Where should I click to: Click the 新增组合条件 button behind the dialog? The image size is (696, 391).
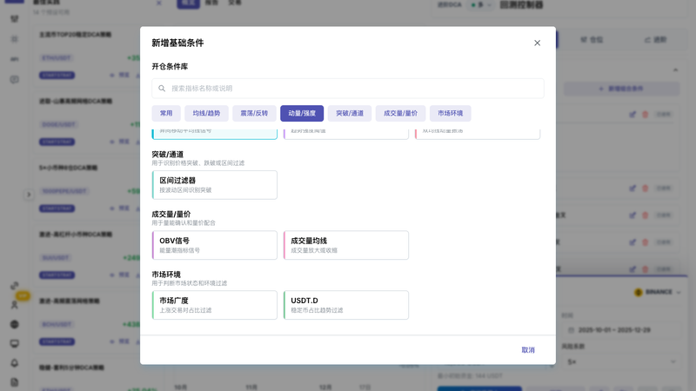pos(621,89)
